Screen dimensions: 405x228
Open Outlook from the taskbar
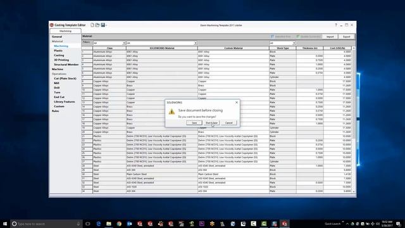click(129, 224)
